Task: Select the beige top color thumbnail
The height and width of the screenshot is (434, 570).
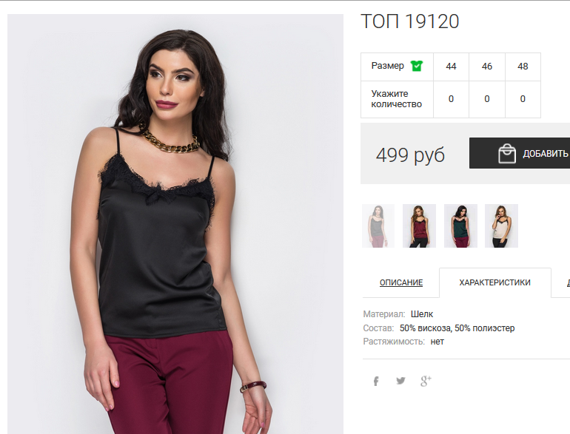Action: [x=501, y=226]
